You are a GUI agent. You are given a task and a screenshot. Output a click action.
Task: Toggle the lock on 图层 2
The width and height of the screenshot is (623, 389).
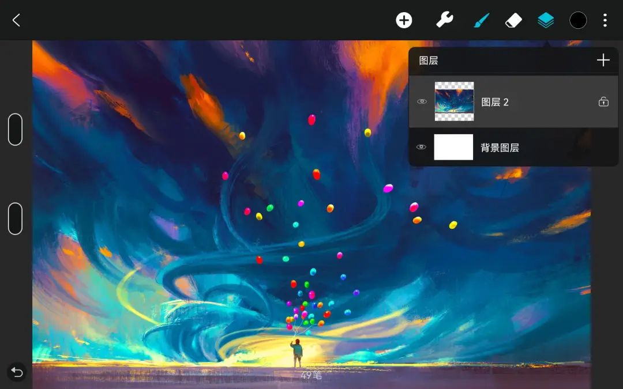[x=603, y=101]
